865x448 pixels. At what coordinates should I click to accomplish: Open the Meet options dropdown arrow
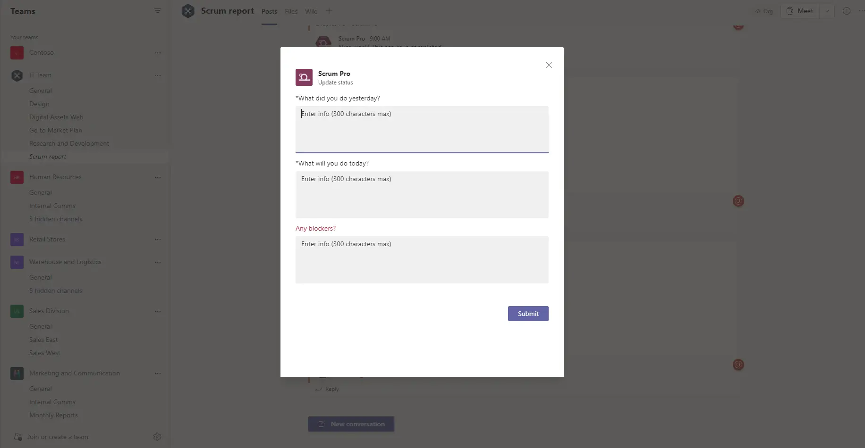point(827,11)
